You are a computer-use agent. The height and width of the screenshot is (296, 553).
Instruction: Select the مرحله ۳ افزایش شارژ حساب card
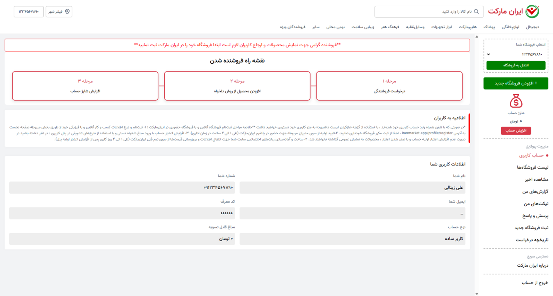tap(85, 86)
